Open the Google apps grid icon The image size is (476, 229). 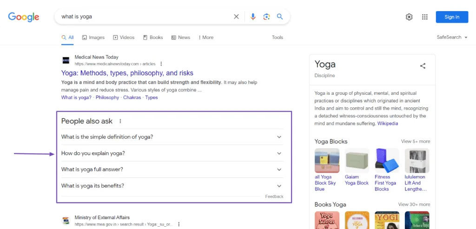[x=425, y=17]
